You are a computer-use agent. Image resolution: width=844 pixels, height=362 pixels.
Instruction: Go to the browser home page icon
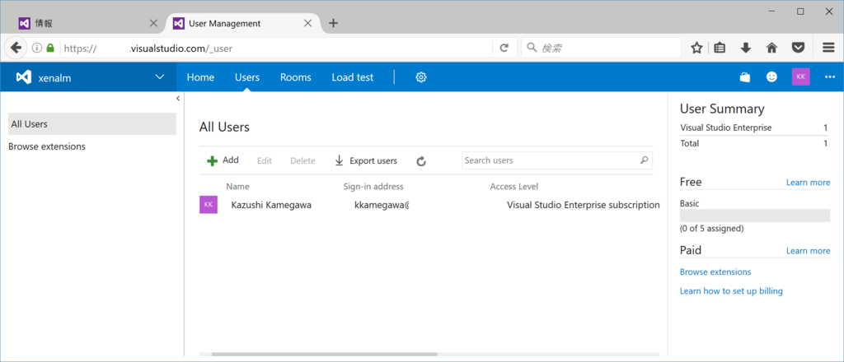click(x=771, y=48)
